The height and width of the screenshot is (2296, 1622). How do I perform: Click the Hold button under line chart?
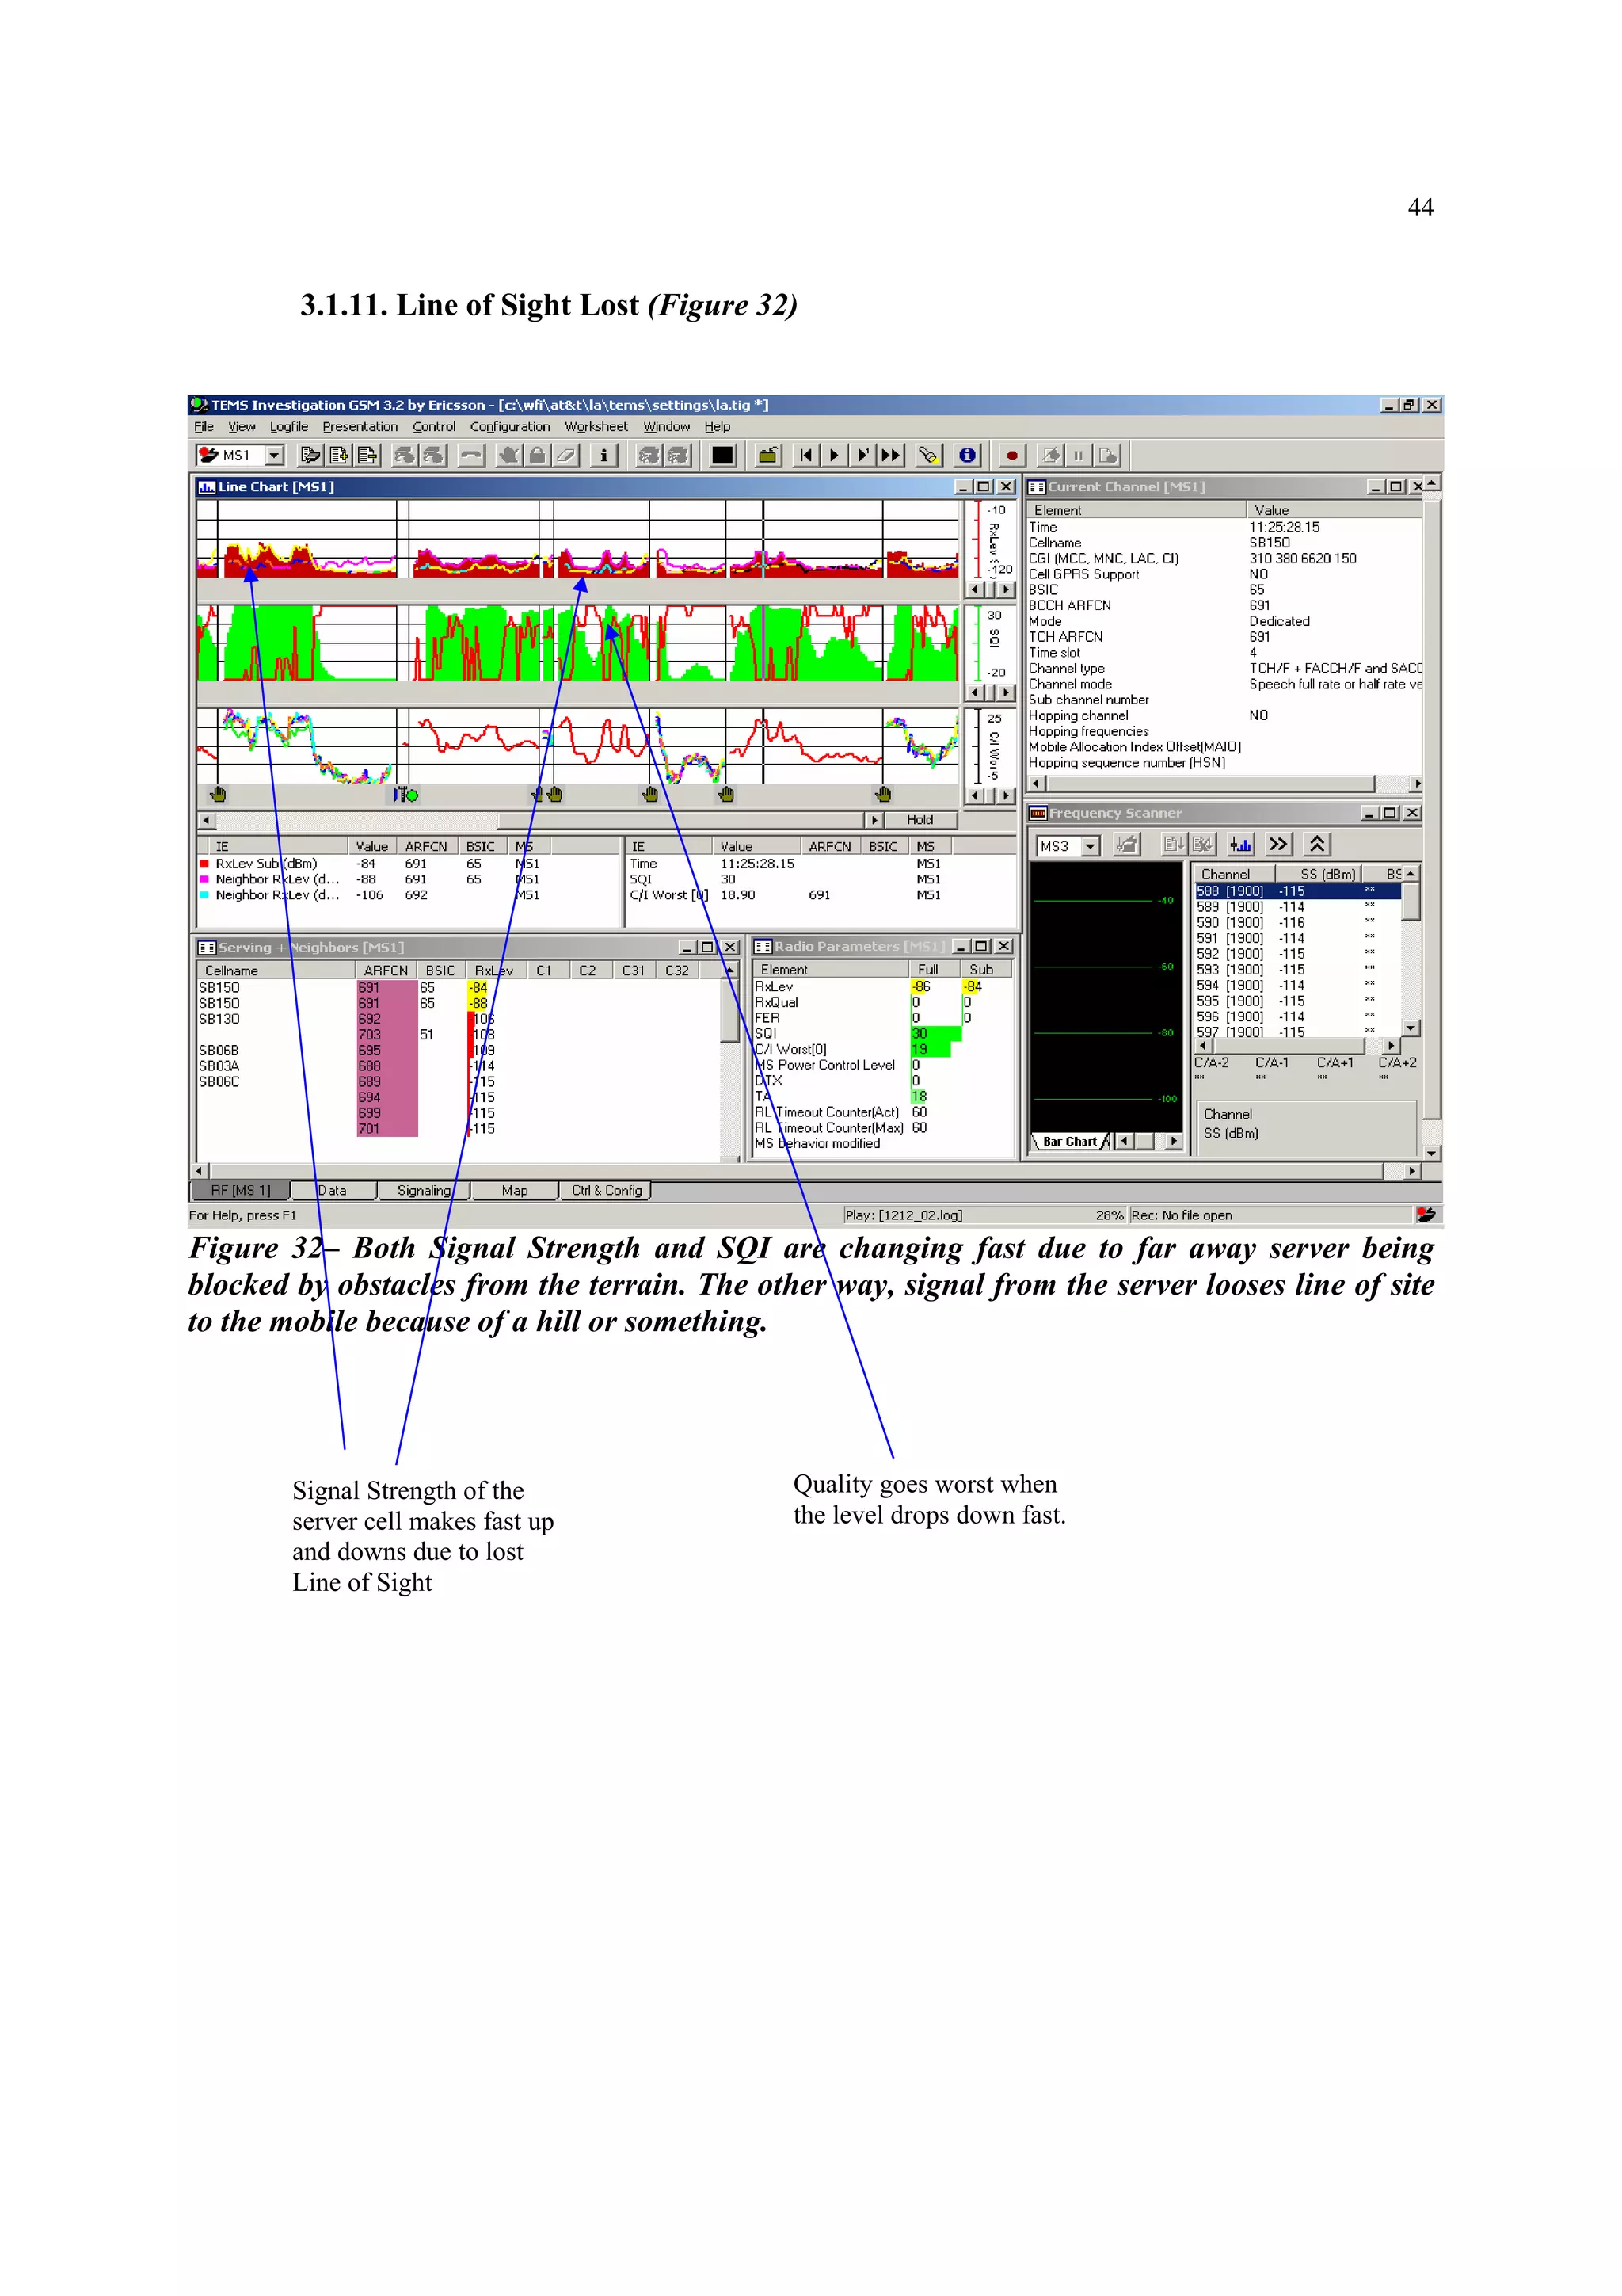click(920, 820)
